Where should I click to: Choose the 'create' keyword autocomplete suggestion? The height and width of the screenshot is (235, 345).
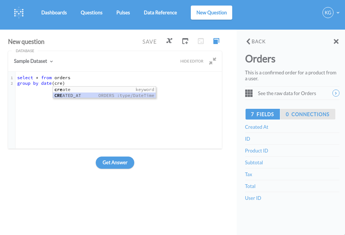click(x=104, y=90)
